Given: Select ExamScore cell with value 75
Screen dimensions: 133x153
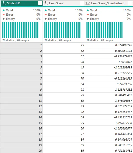Looking at the screenshot, I should coord(64,45).
